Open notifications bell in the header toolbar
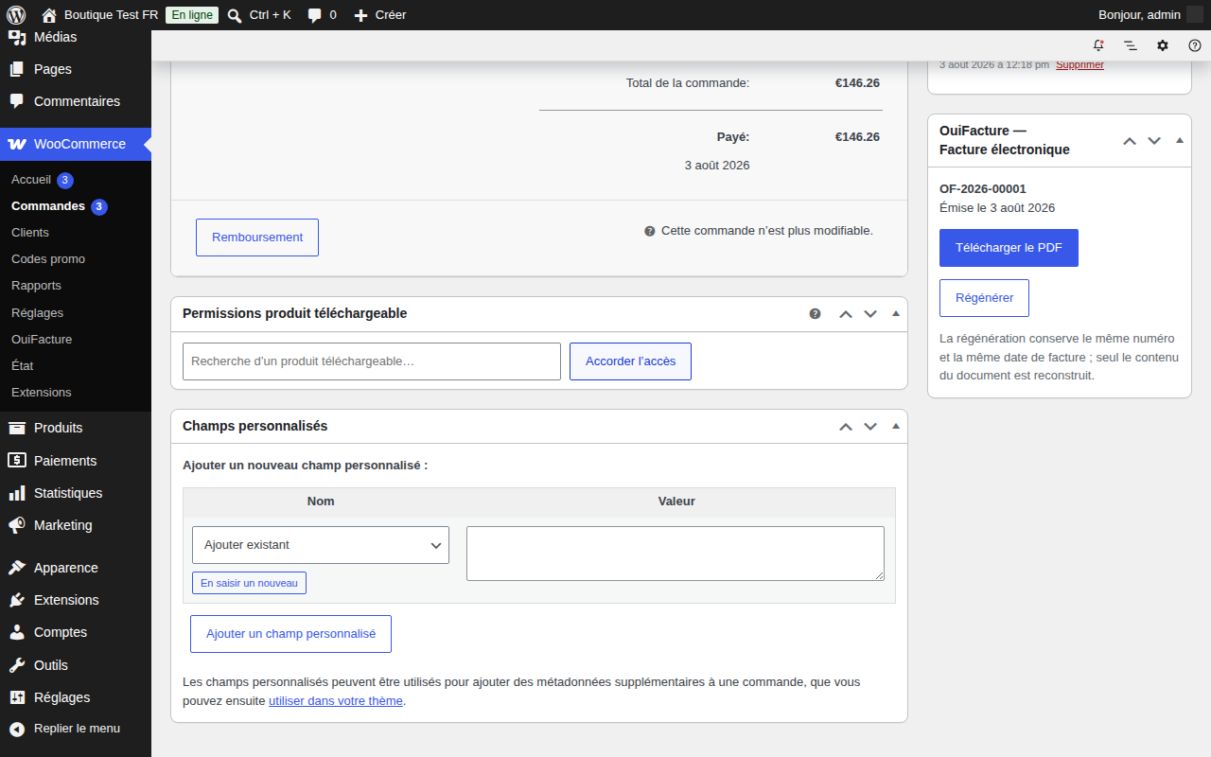Viewport: 1211px width, 757px height. (x=1098, y=45)
